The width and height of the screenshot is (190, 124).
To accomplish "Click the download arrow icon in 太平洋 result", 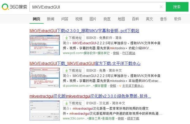I will tap(66, 71).
